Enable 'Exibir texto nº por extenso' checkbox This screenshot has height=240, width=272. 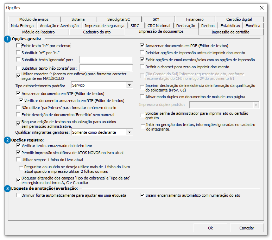coord(18,46)
